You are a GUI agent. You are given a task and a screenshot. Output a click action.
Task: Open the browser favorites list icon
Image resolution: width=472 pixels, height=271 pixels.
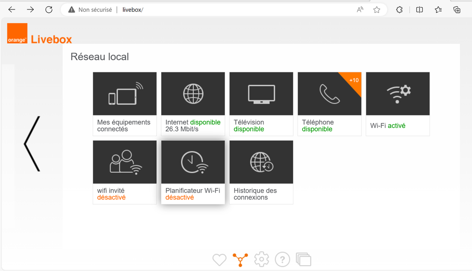[x=438, y=9]
